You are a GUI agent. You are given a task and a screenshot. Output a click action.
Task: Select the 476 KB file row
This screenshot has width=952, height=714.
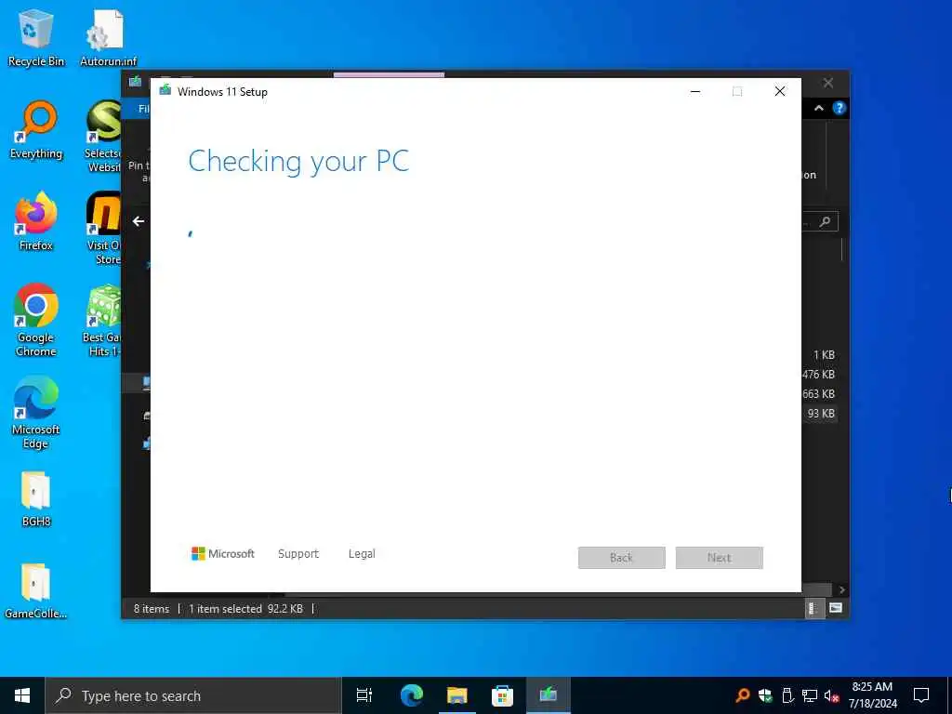819,375
